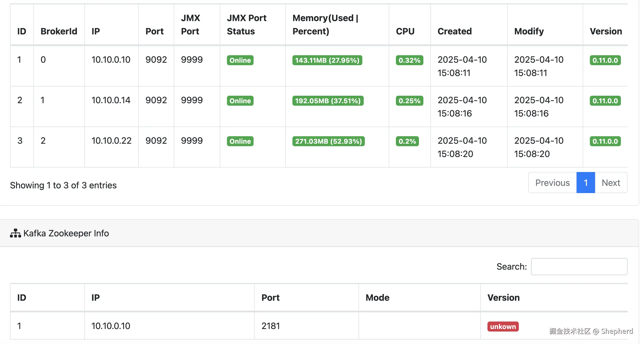
Task: Sort brokers by Created column header
Action: click(454, 31)
